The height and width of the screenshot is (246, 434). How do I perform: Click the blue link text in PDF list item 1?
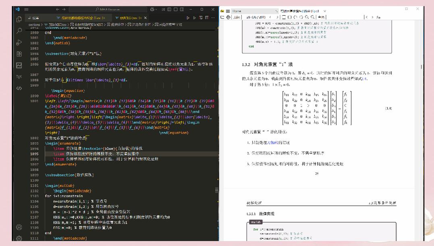point(272,142)
